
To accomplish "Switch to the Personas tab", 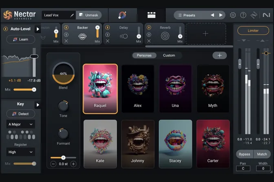I will point(144,55).
